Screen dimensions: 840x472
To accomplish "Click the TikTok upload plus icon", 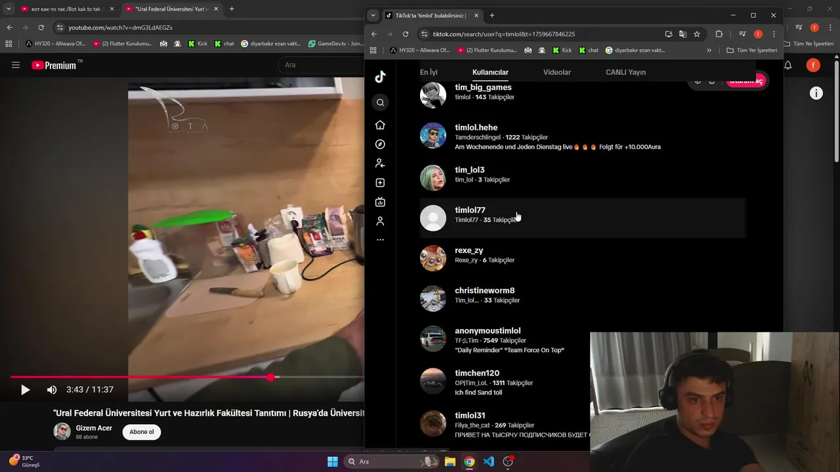I will tap(380, 183).
